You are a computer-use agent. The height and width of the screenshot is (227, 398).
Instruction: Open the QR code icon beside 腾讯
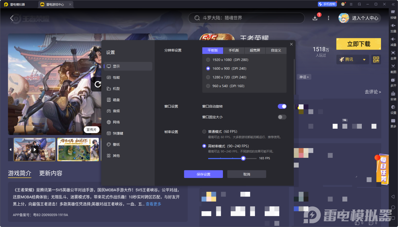coord(376,59)
